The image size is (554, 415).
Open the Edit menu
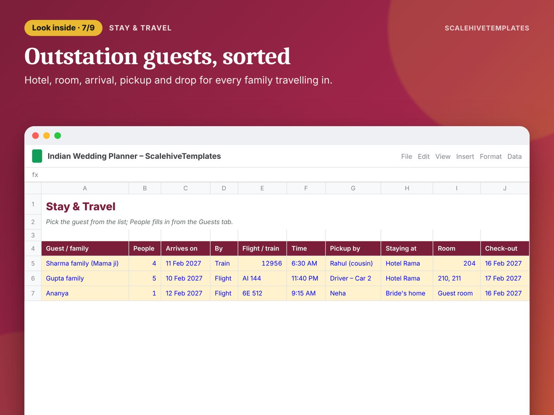423,157
